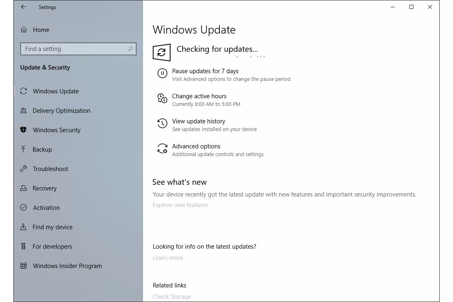Viewport: 453px width, 302px height.
Task: Click the Check Storage link
Action: click(x=172, y=296)
